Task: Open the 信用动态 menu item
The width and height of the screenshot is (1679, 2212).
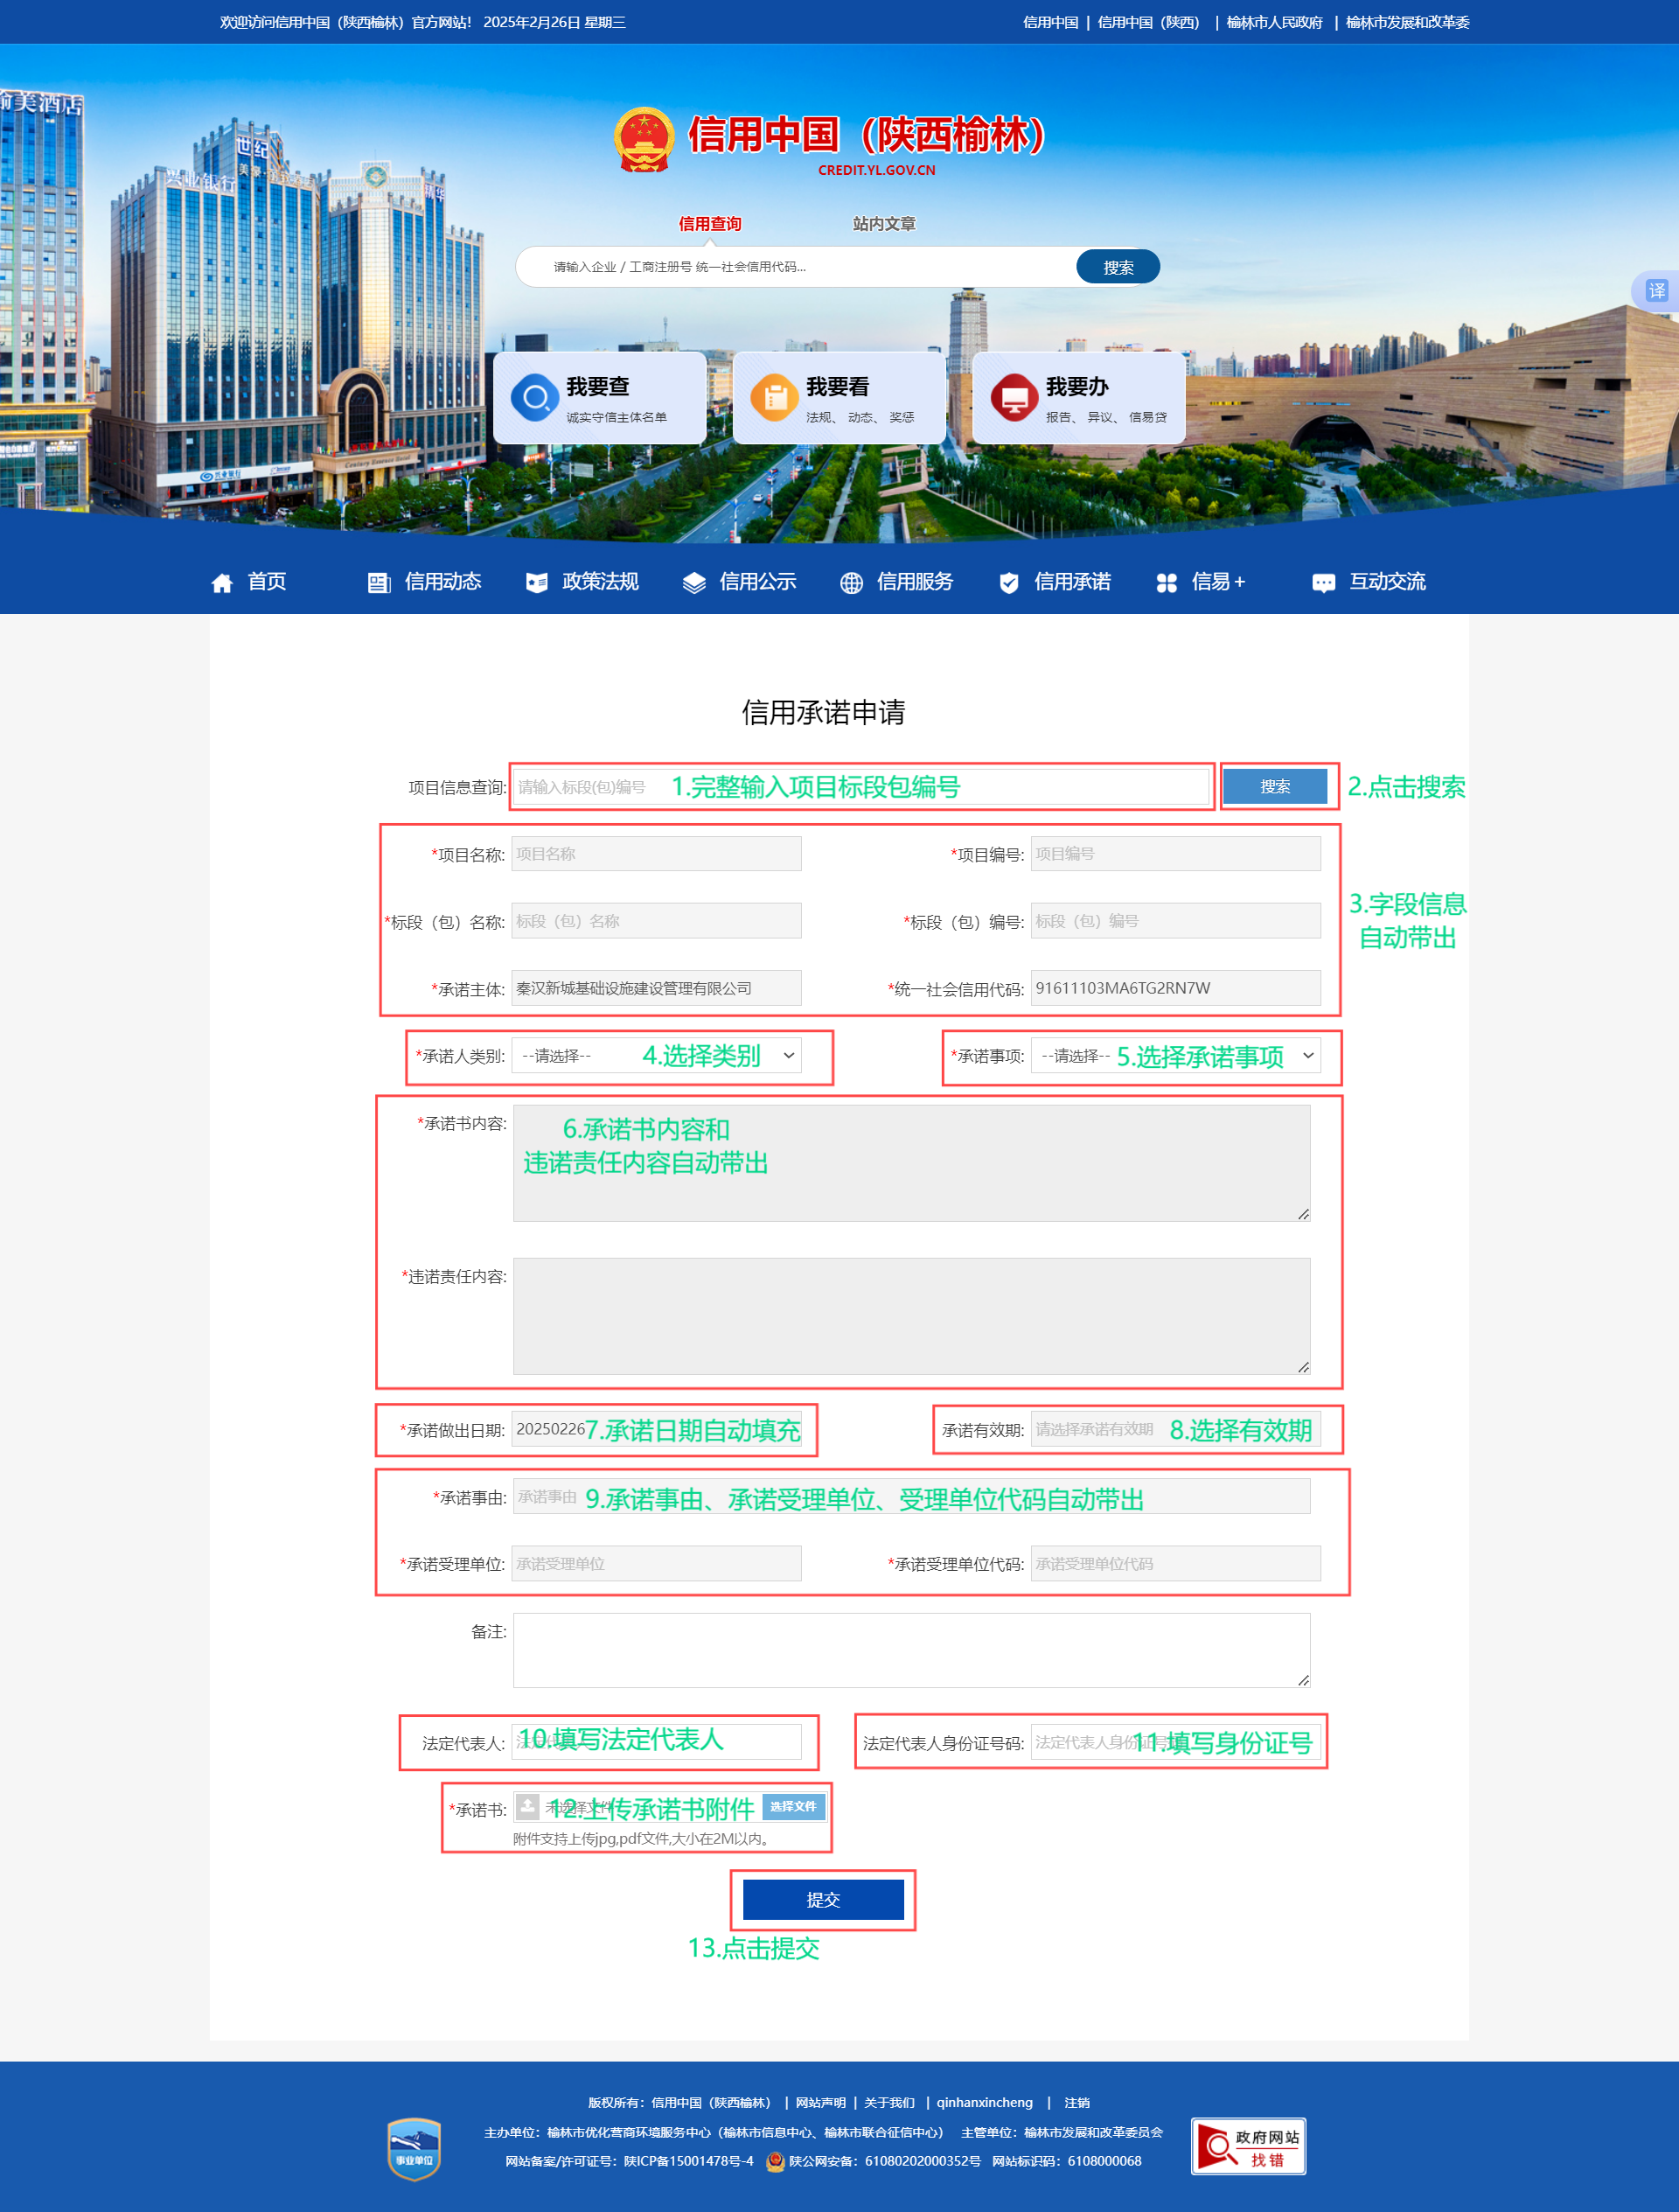Action: point(443,582)
